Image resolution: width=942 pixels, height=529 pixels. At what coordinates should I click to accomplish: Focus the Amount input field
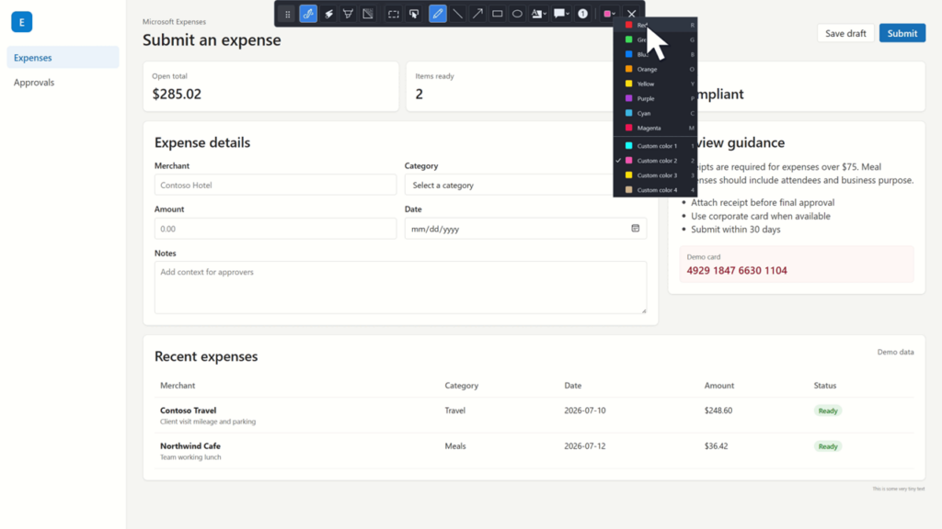pos(275,229)
